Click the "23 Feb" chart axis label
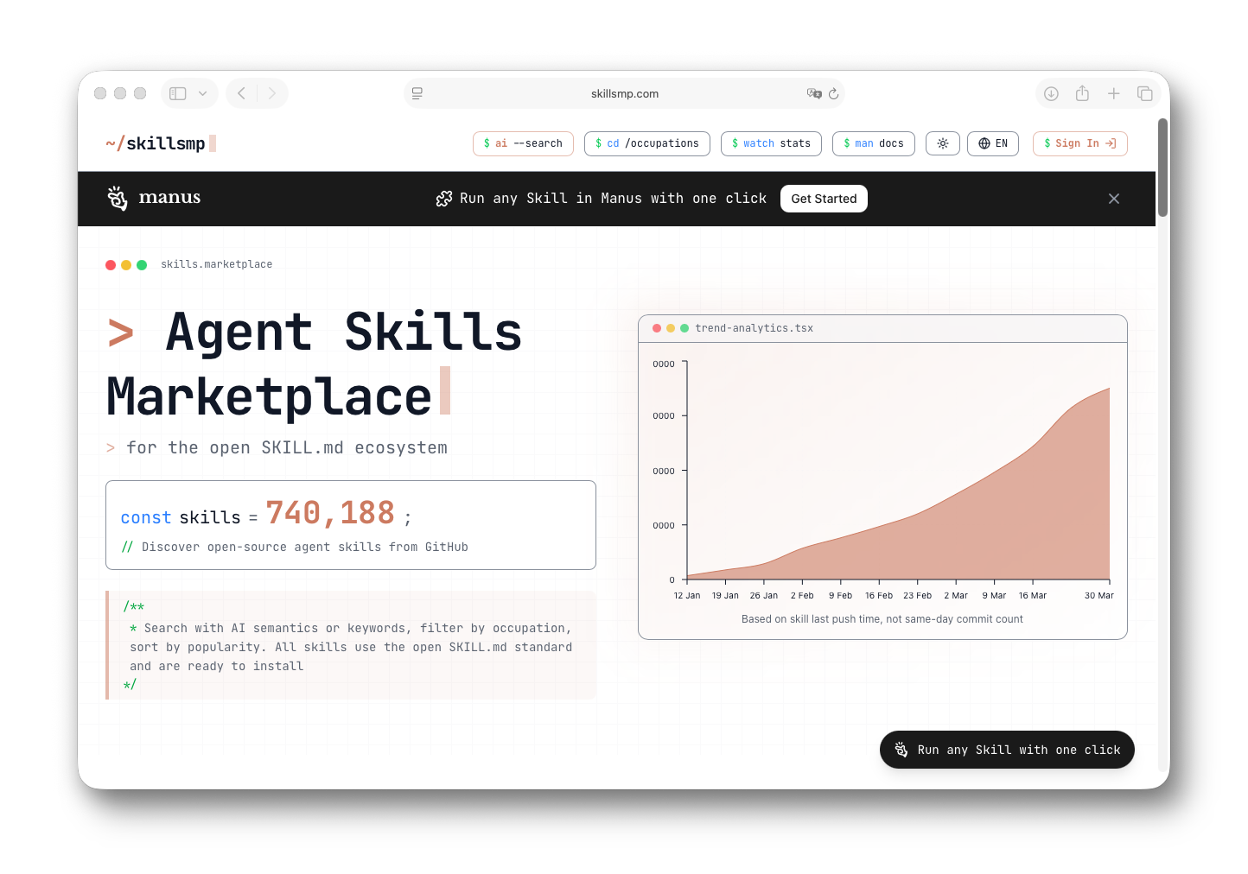This screenshot has height=874, width=1248. pyautogui.click(x=918, y=595)
